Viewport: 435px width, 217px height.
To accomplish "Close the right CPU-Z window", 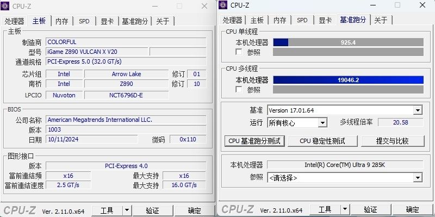I will pyautogui.click(x=422, y=5).
